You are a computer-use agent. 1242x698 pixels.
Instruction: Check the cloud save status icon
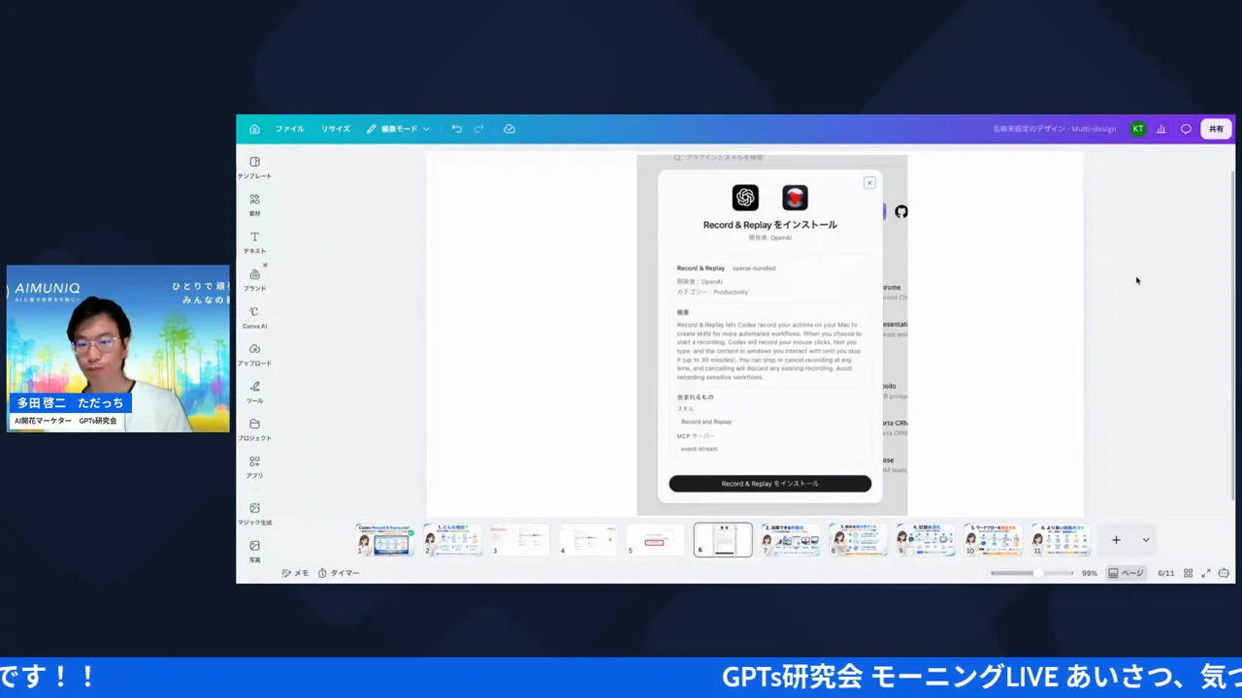509,129
